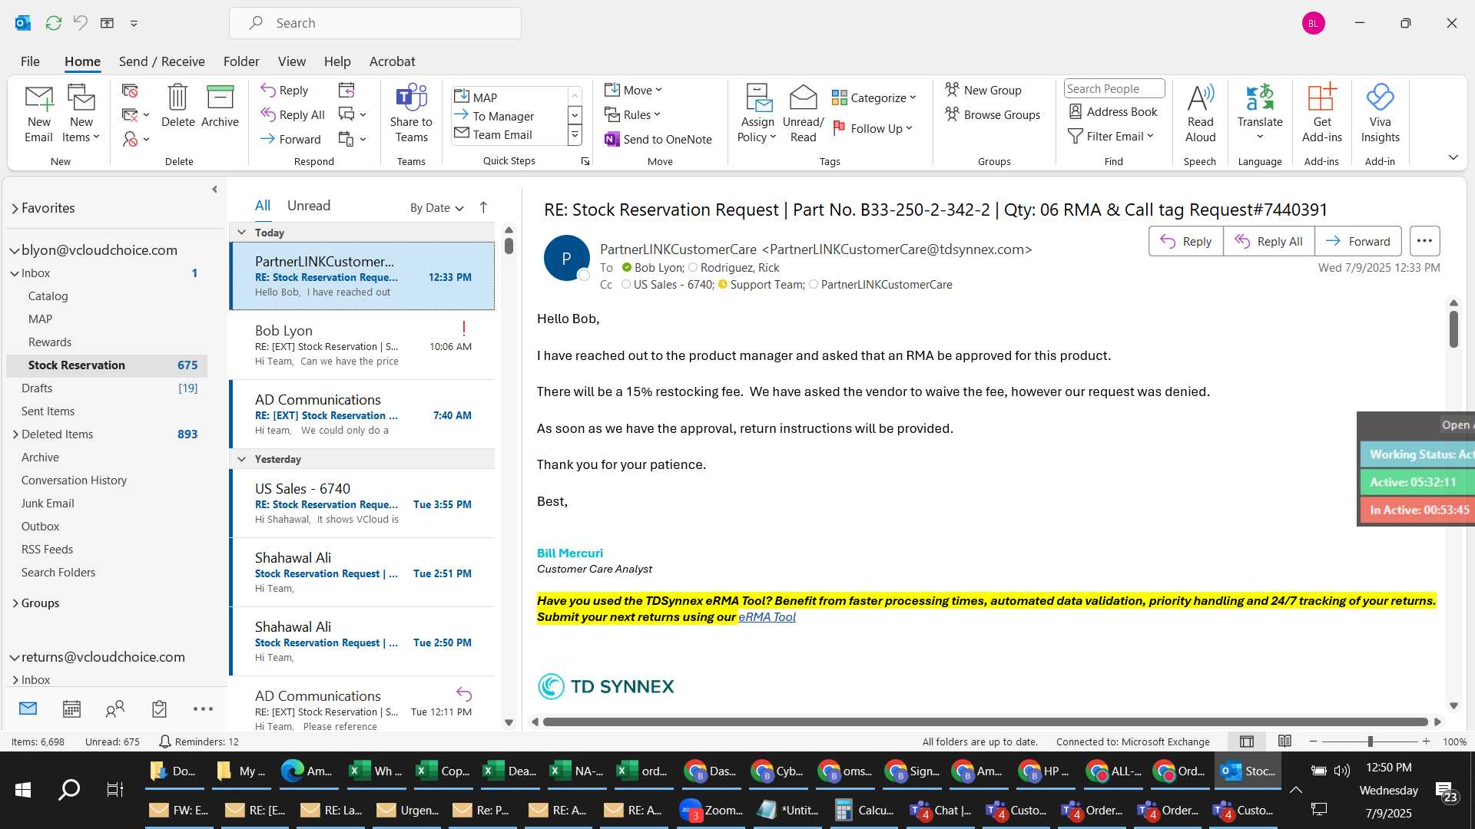Open the View tab
Screen dimensions: 1475x829
291,61
